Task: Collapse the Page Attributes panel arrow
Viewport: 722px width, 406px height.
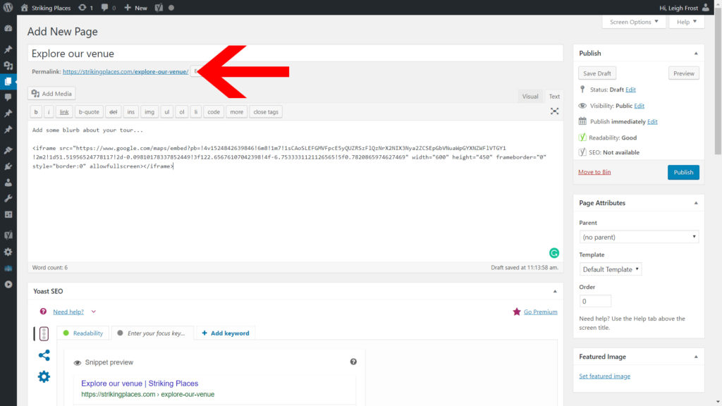Action: pyautogui.click(x=696, y=203)
